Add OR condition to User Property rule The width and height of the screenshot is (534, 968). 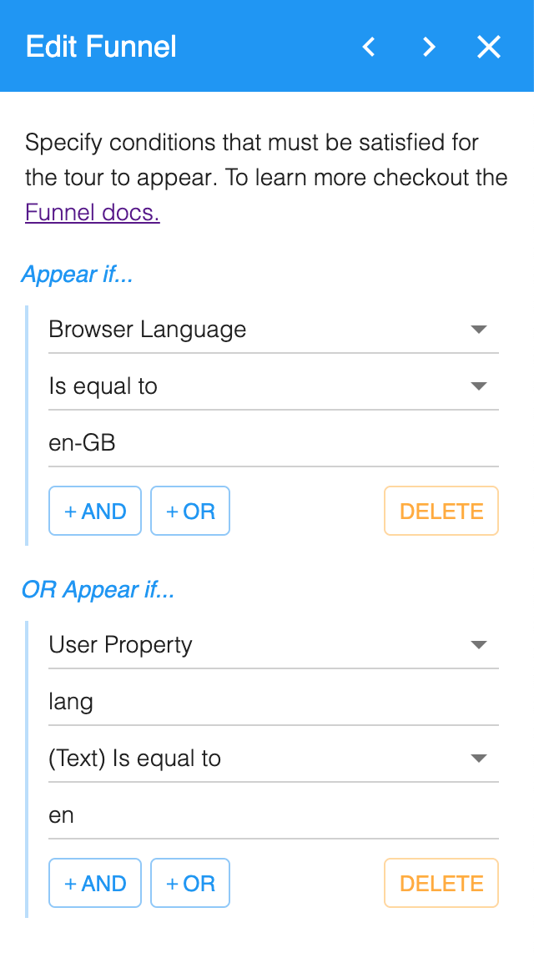[x=190, y=884]
